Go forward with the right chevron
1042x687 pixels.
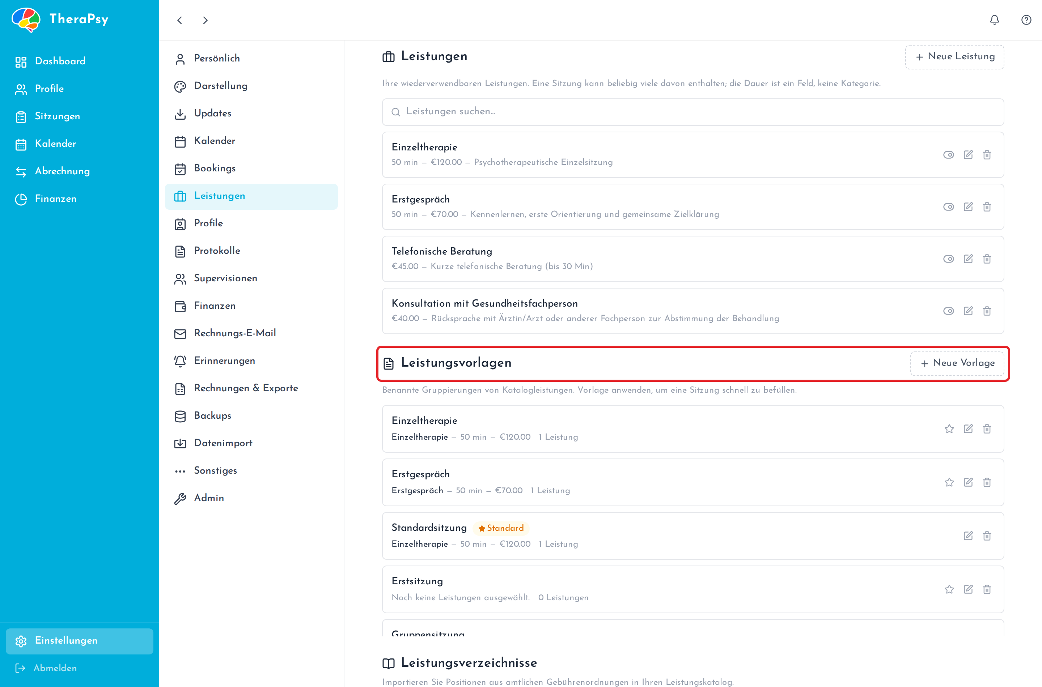click(x=205, y=20)
